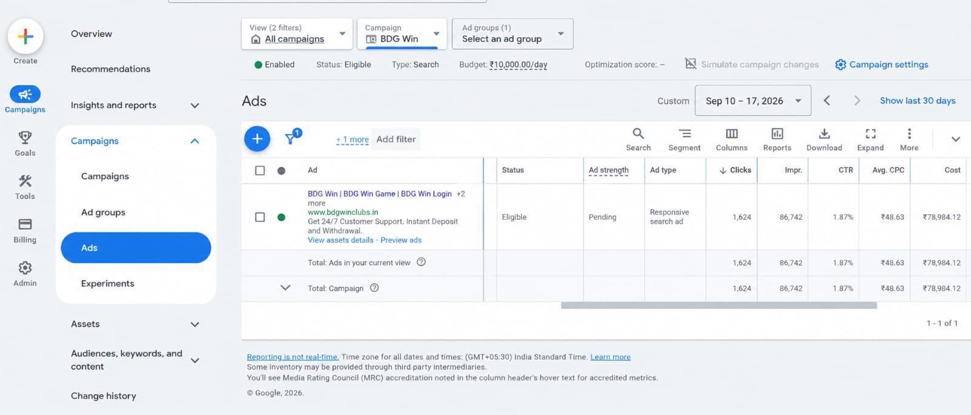This screenshot has height=415, width=971.
Task: Expand Insights and reports section
Action: [195, 106]
